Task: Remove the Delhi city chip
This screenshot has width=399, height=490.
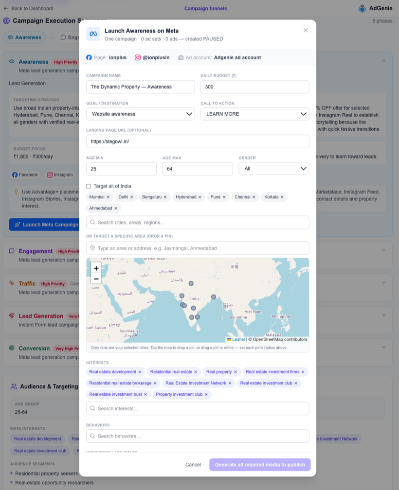Action: (x=132, y=197)
